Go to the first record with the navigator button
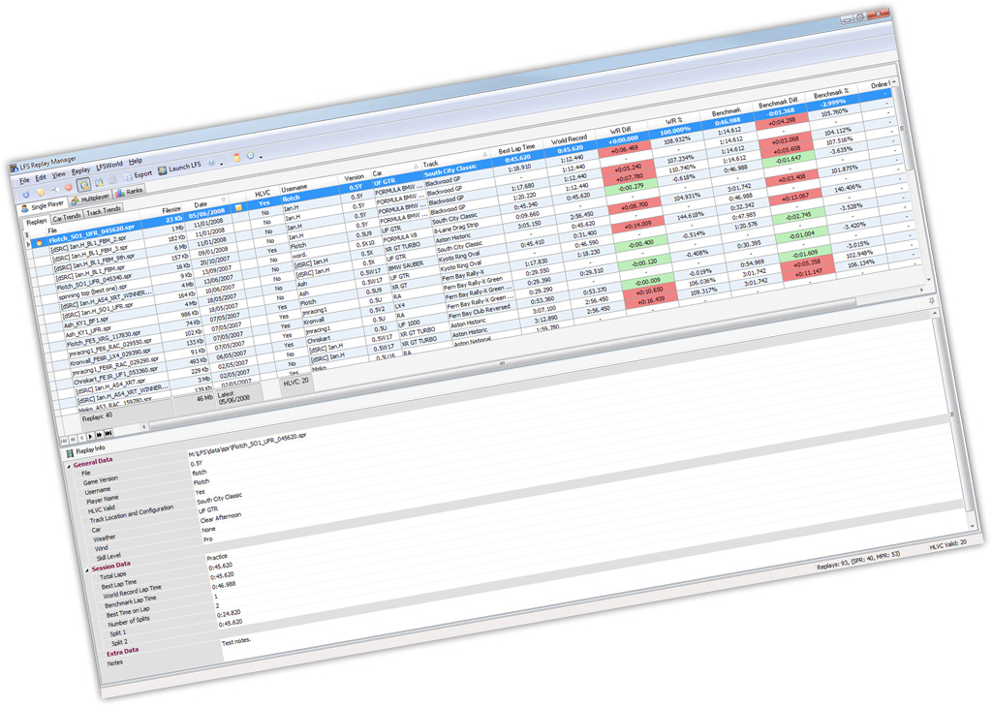Image resolution: width=992 pixels, height=707 pixels. pos(63,440)
